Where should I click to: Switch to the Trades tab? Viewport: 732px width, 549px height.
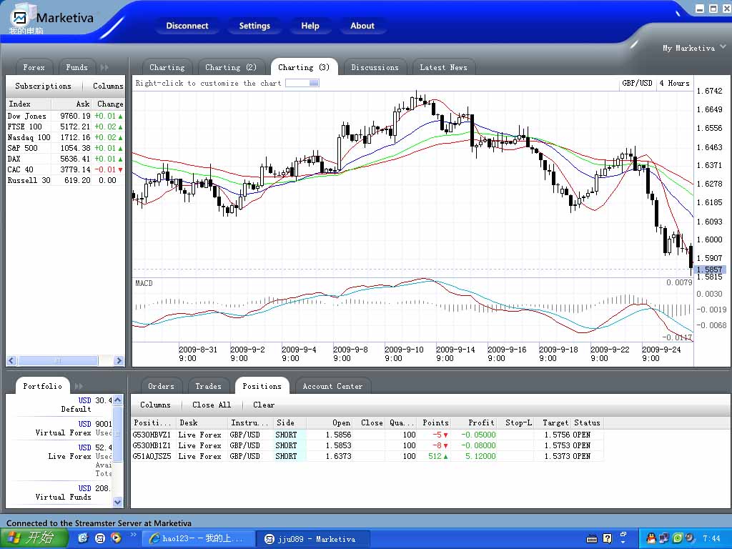pos(208,386)
